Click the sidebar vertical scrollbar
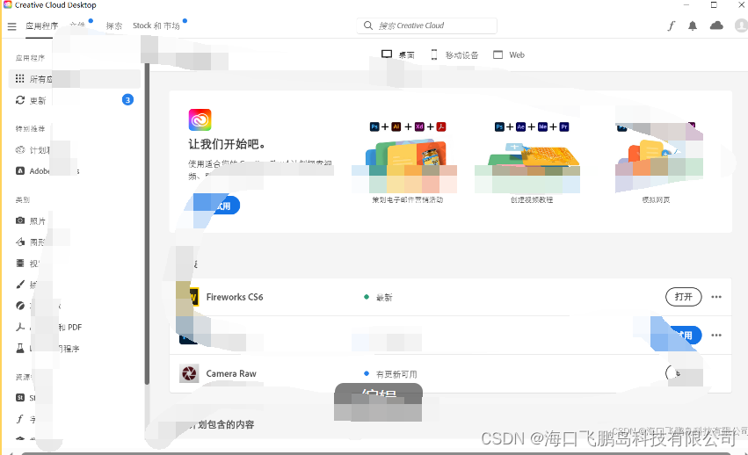 pyautogui.click(x=147, y=223)
